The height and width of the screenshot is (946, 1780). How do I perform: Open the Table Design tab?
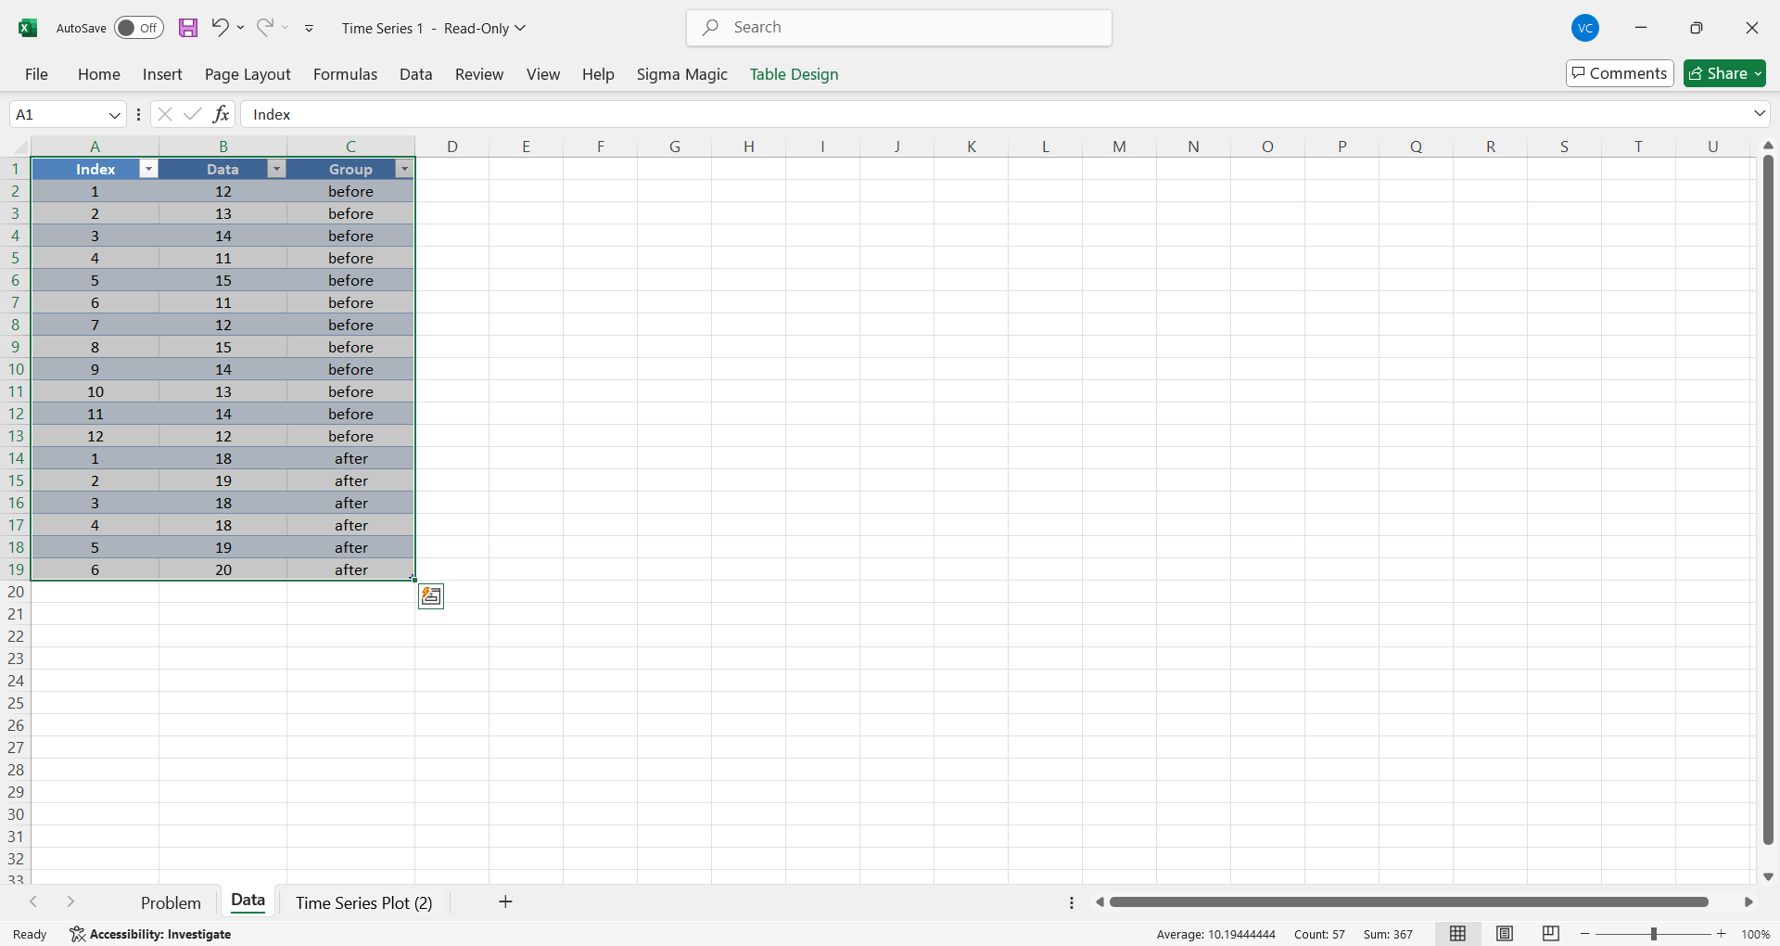pos(794,74)
